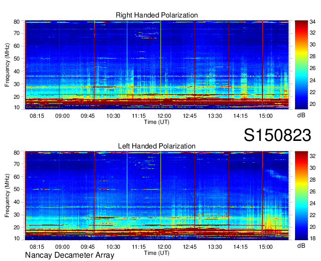
Task: Click 15:00 tick on bottom plot
Action: (266, 247)
